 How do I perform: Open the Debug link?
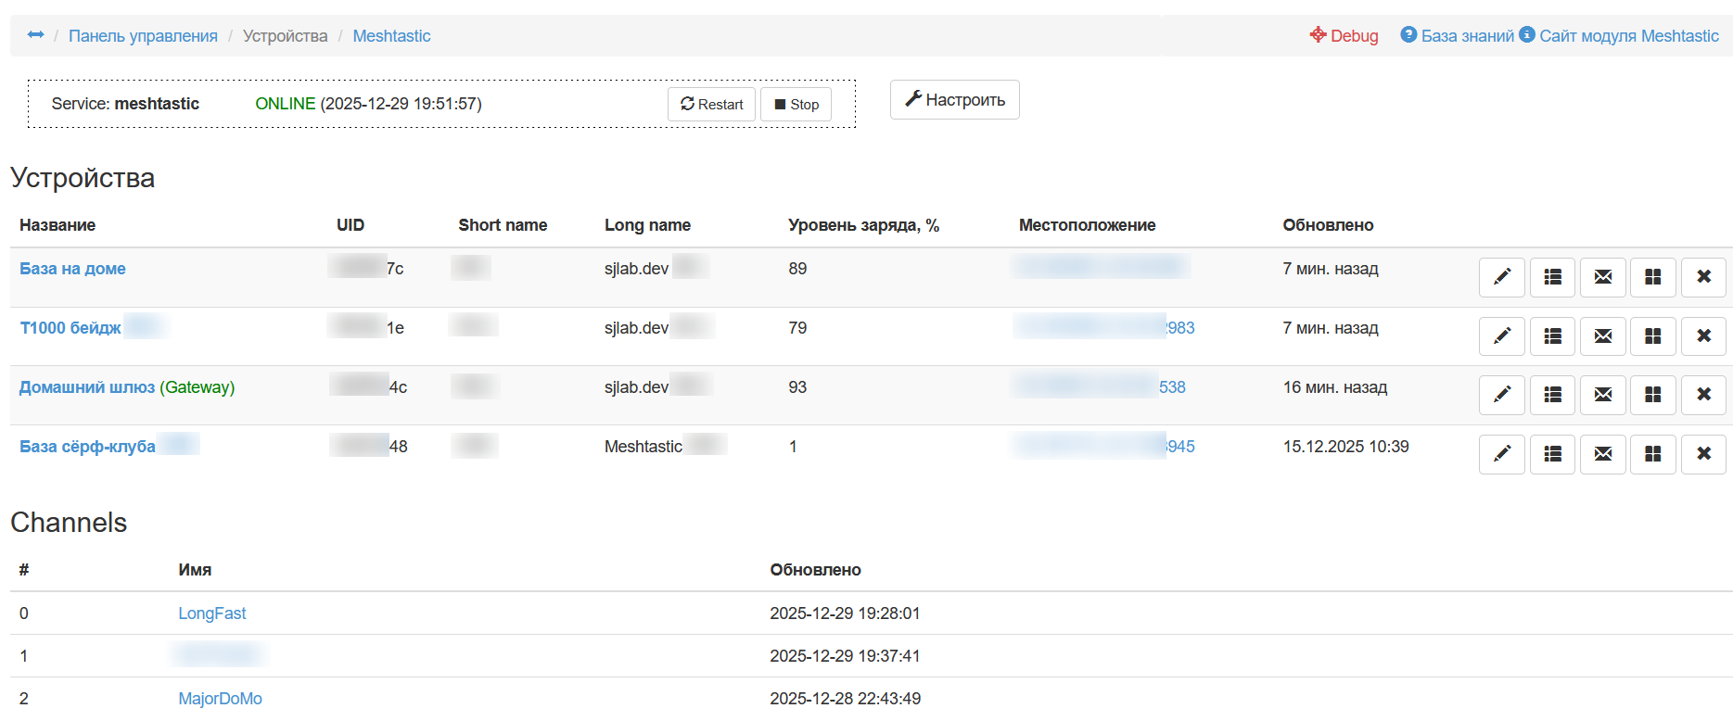pos(1344,36)
